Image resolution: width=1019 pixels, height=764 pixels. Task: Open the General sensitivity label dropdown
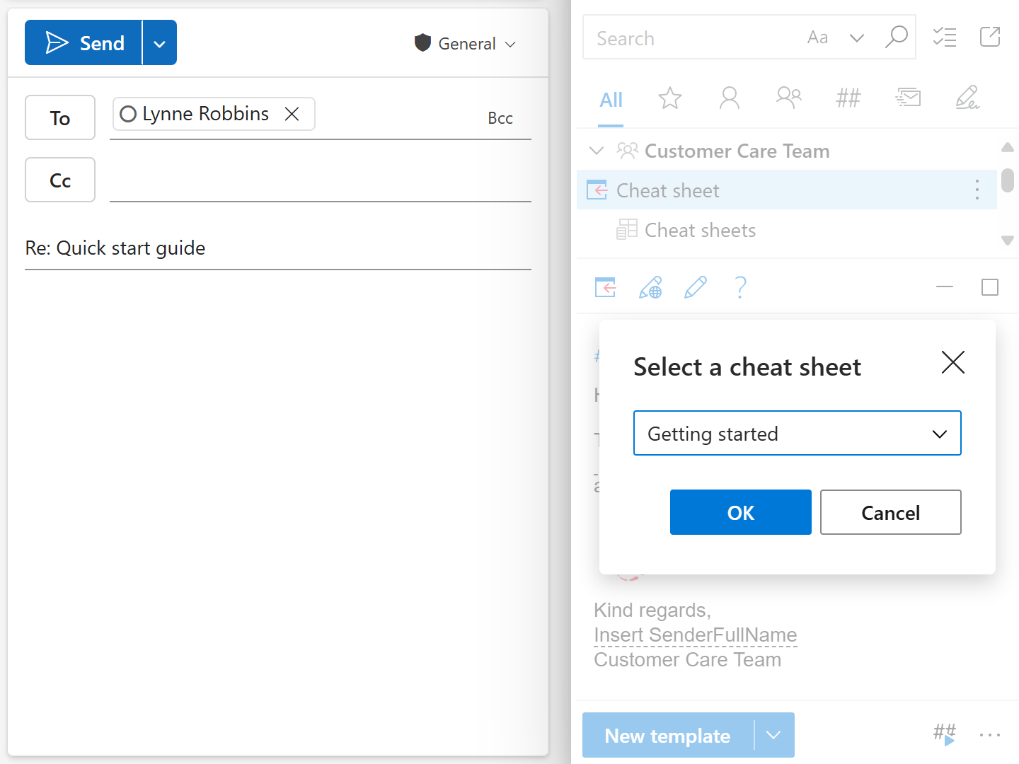click(x=511, y=43)
